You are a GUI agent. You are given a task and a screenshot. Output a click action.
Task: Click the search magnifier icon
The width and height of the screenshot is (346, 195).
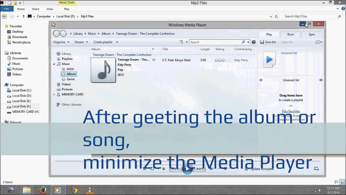click(x=243, y=42)
